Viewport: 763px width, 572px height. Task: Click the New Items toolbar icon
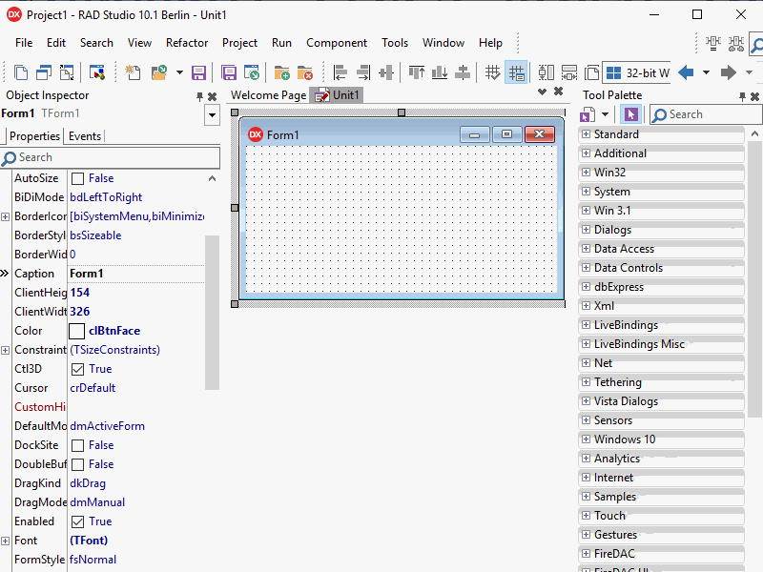(x=133, y=73)
